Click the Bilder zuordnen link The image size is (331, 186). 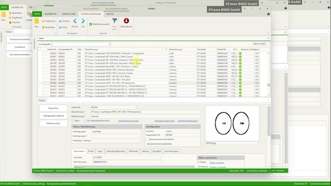tap(217, 162)
